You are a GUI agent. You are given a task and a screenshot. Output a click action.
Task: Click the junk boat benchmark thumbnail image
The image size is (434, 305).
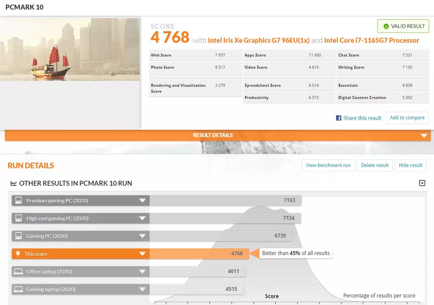click(70, 50)
